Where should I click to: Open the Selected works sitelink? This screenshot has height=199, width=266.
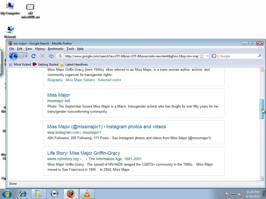(109, 80)
